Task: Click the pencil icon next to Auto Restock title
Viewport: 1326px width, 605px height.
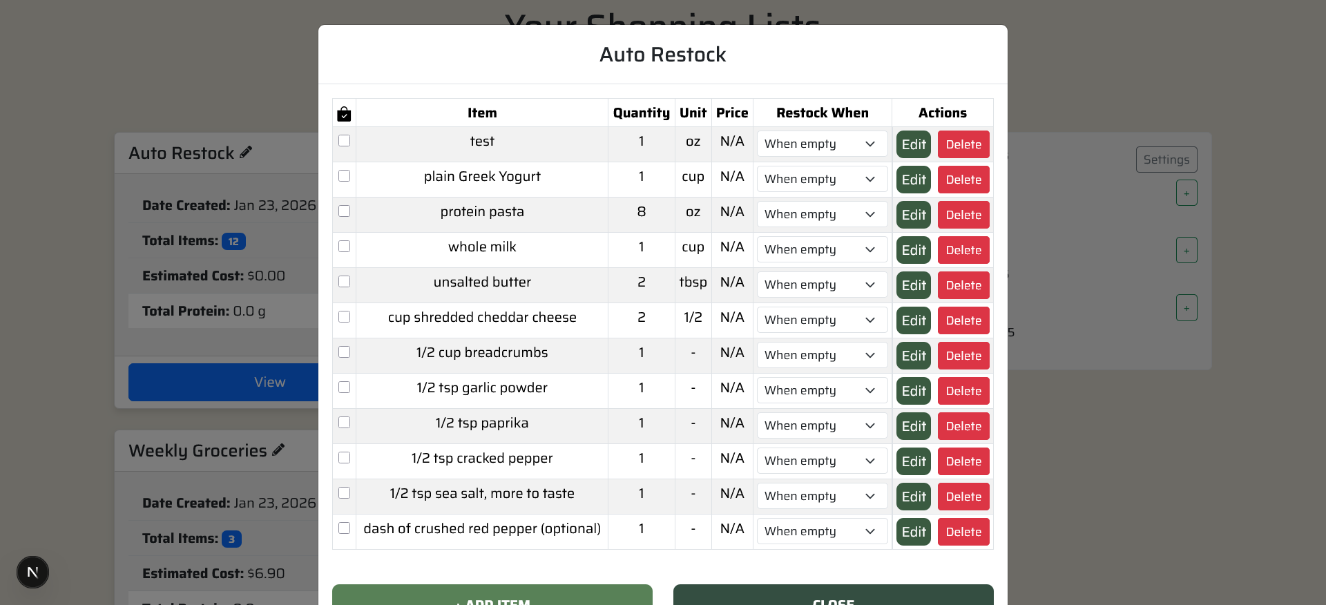Action: 247,152
